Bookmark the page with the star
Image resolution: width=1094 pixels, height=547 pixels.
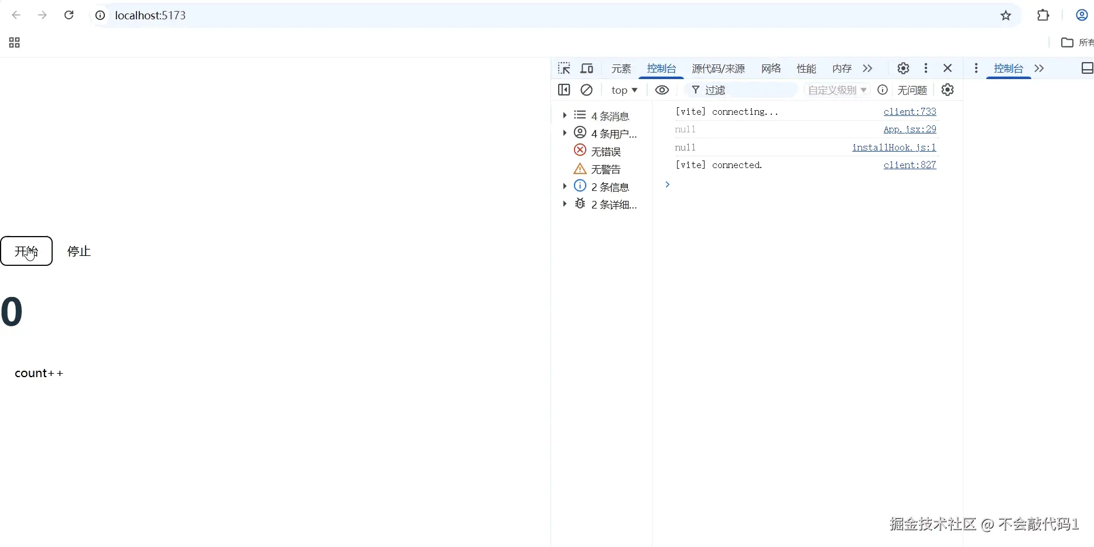coord(1006,16)
